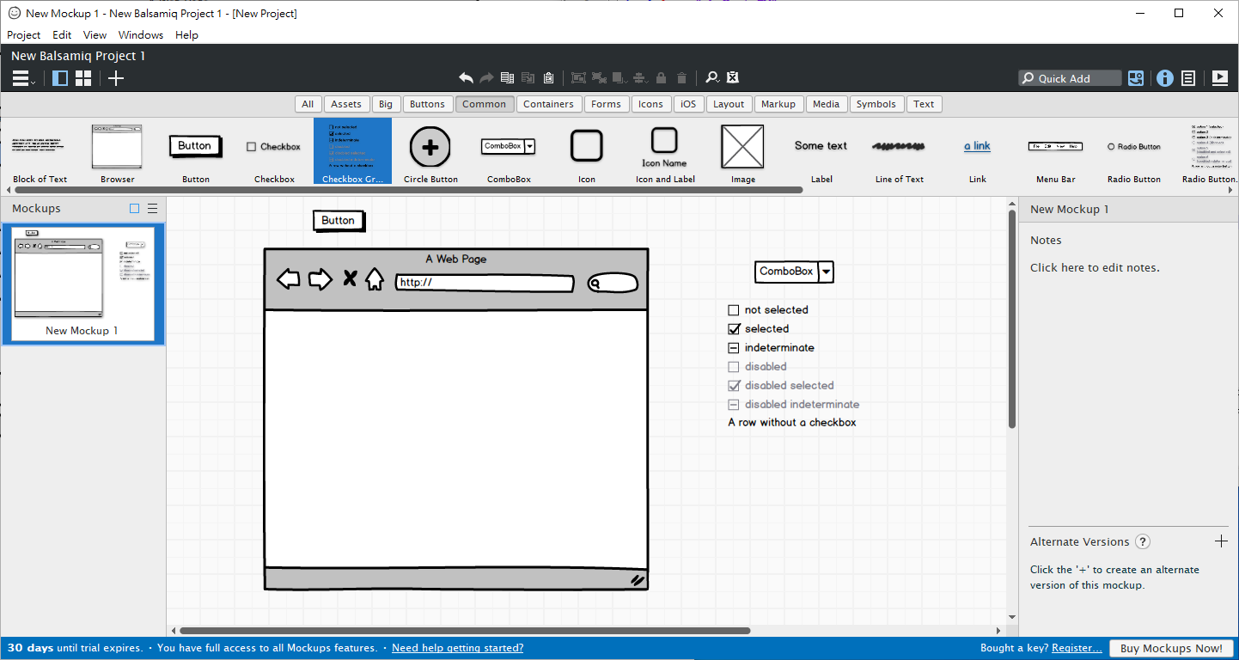Select the Big category tab
The height and width of the screenshot is (660, 1239).
(386, 104)
